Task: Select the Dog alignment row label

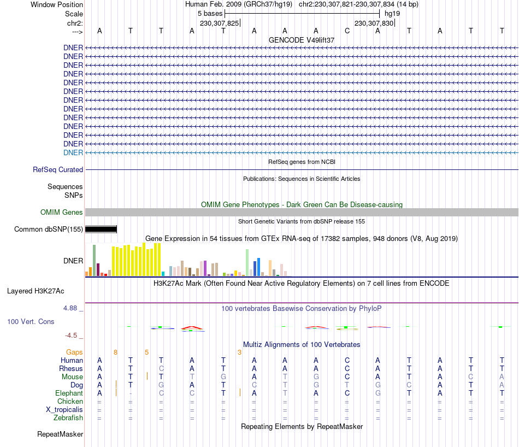Action: (x=76, y=385)
